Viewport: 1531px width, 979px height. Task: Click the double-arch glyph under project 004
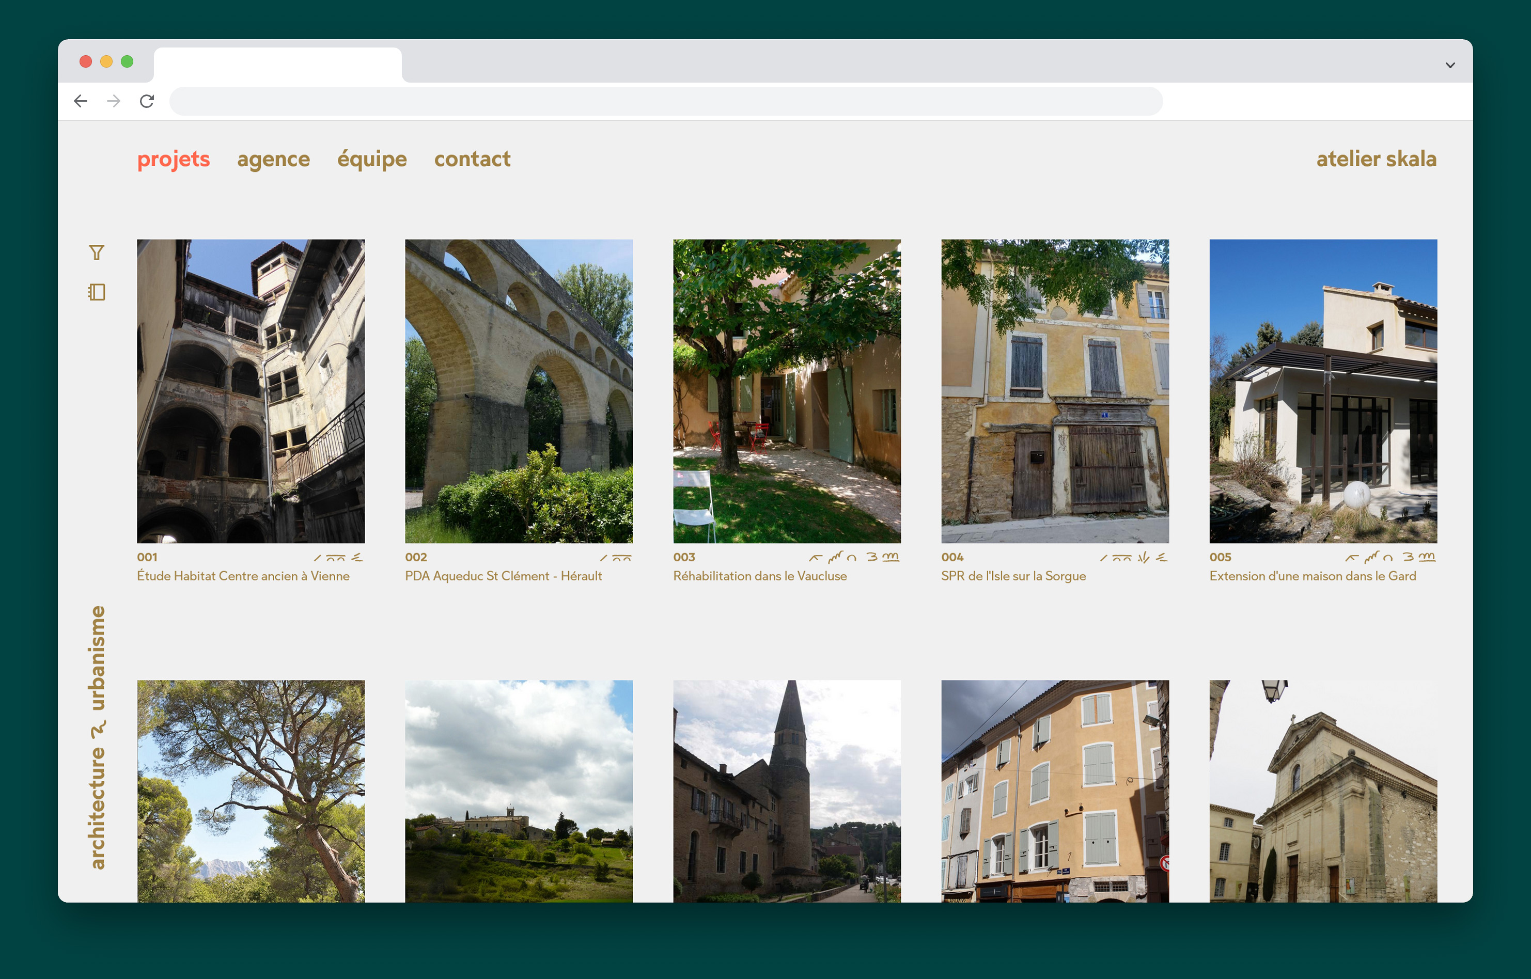tap(1122, 558)
